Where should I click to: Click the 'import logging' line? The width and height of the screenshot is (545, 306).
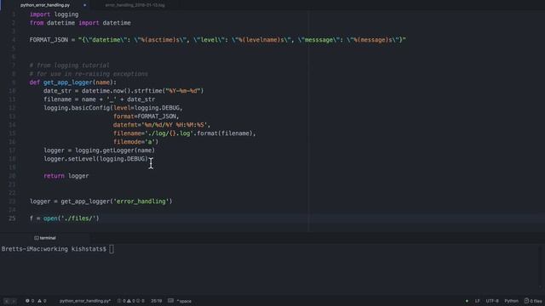pyautogui.click(x=54, y=14)
